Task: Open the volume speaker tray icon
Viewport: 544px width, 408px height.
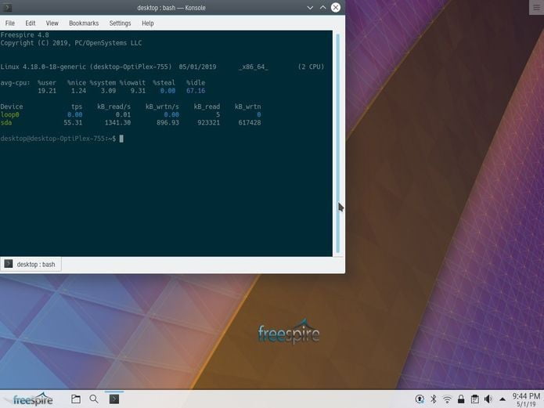Action: pos(488,399)
